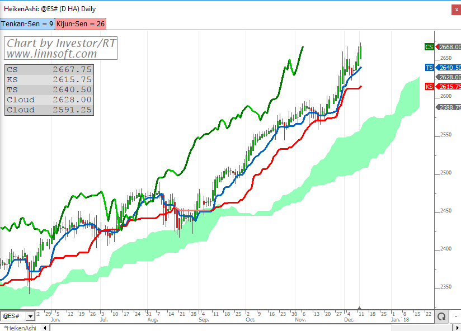461x331 pixels.
Task: Click the KS 2615.75 row in data box
Action: (49, 79)
